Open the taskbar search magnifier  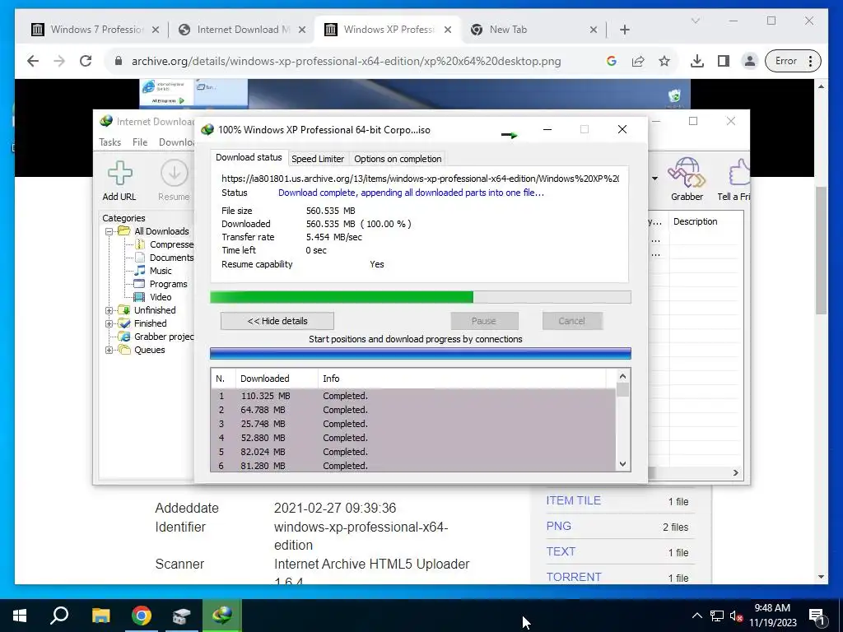[59, 615]
